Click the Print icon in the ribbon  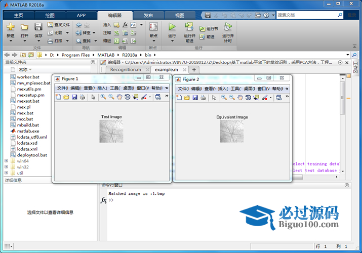[x=50, y=41]
